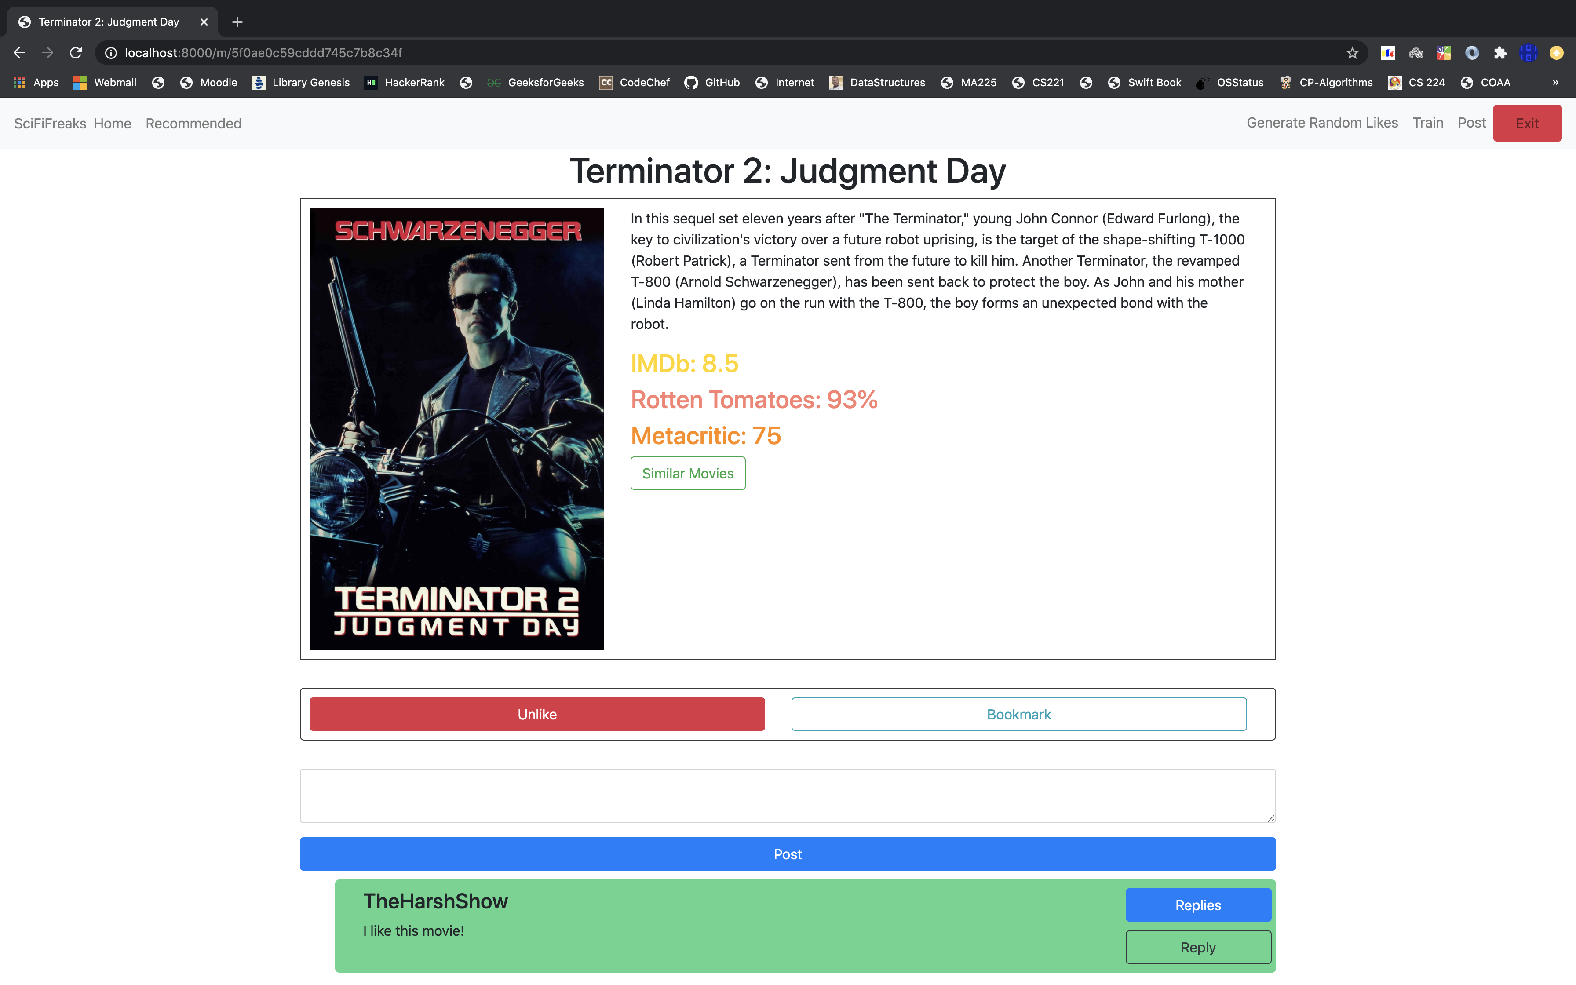Bookmark this page with the star icon
Viewport: 1576px width, 985px height.
click(1352, 53)
